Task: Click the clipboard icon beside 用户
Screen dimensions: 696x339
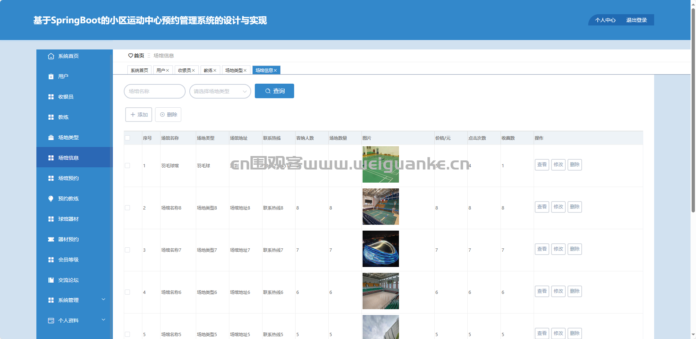Action: tap(51, 76)
